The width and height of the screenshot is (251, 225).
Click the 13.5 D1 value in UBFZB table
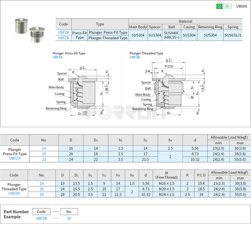tap(76, 183)
